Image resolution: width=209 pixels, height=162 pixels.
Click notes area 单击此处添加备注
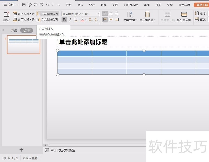63,150
